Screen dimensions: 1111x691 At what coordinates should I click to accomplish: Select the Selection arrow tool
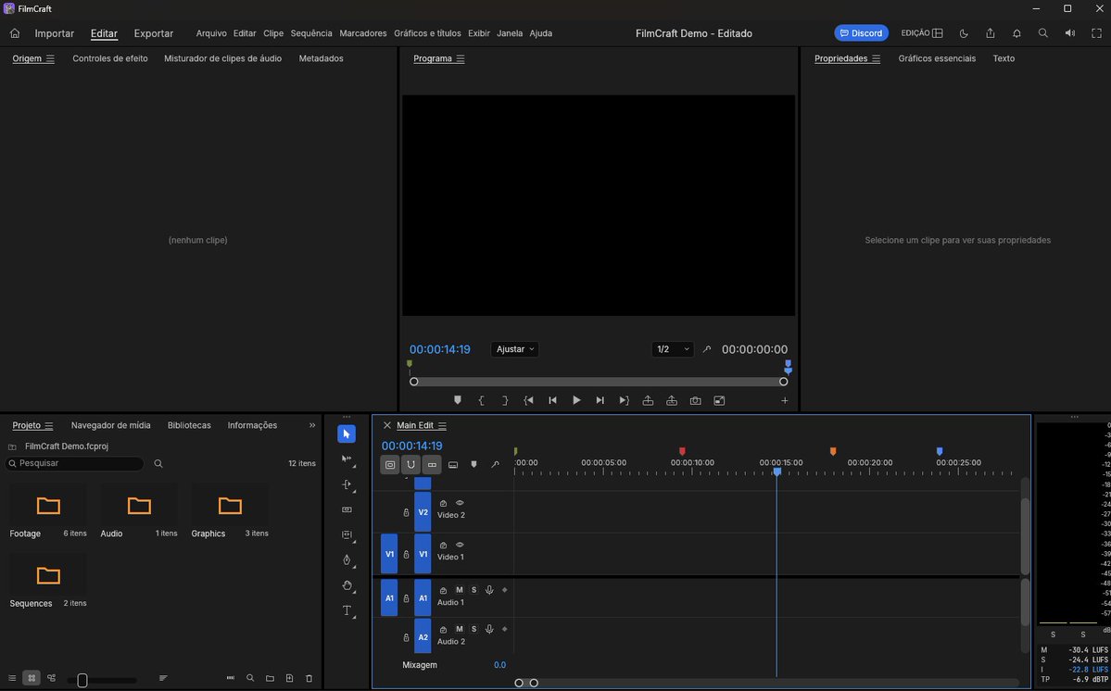pos(347,434)
